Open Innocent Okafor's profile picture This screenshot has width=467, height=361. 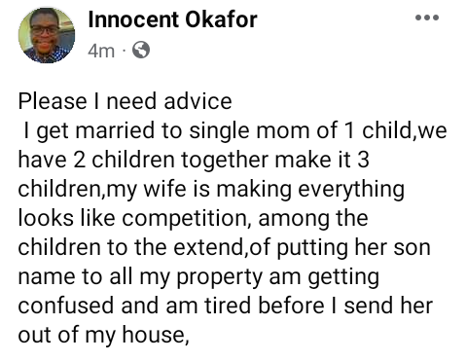(x=47, y=35)
